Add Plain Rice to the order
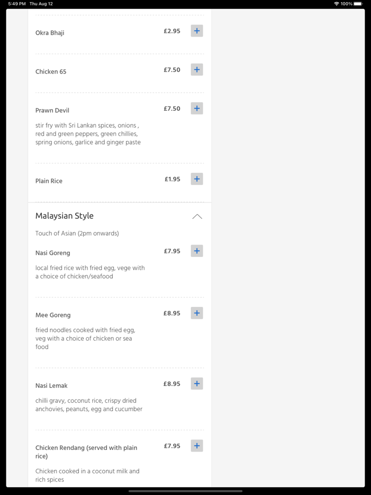 pyautogui.click(x=197, y=179)
